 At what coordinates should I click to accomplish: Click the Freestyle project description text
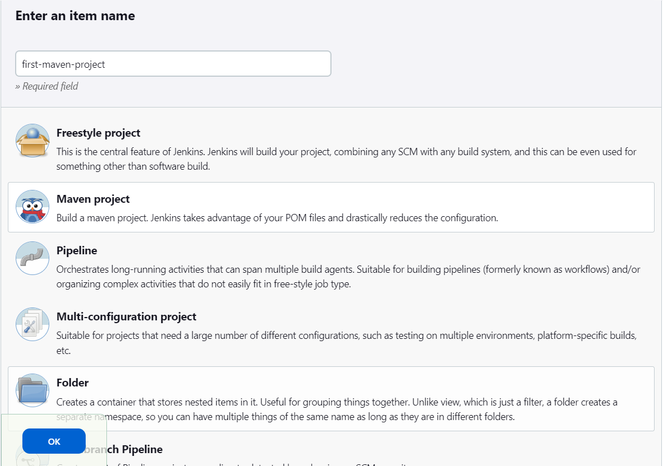coord(346,159)
